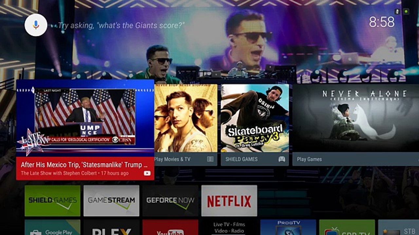Open the STB app tile

398,227
